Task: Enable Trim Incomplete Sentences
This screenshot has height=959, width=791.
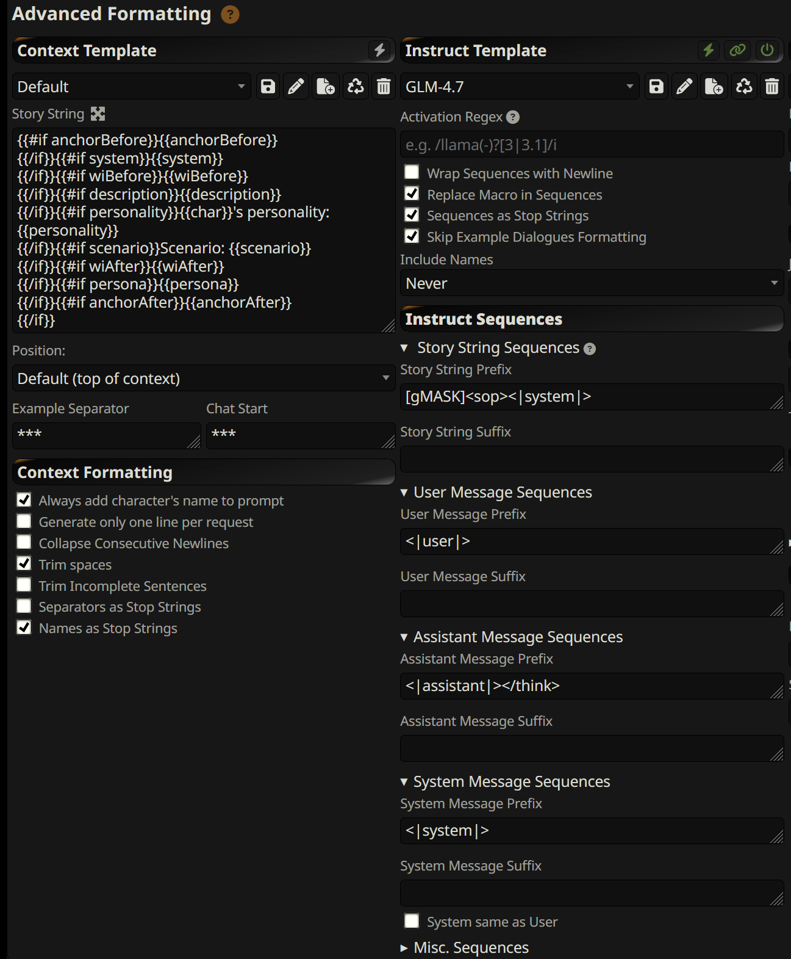Action: coord(24,585)
